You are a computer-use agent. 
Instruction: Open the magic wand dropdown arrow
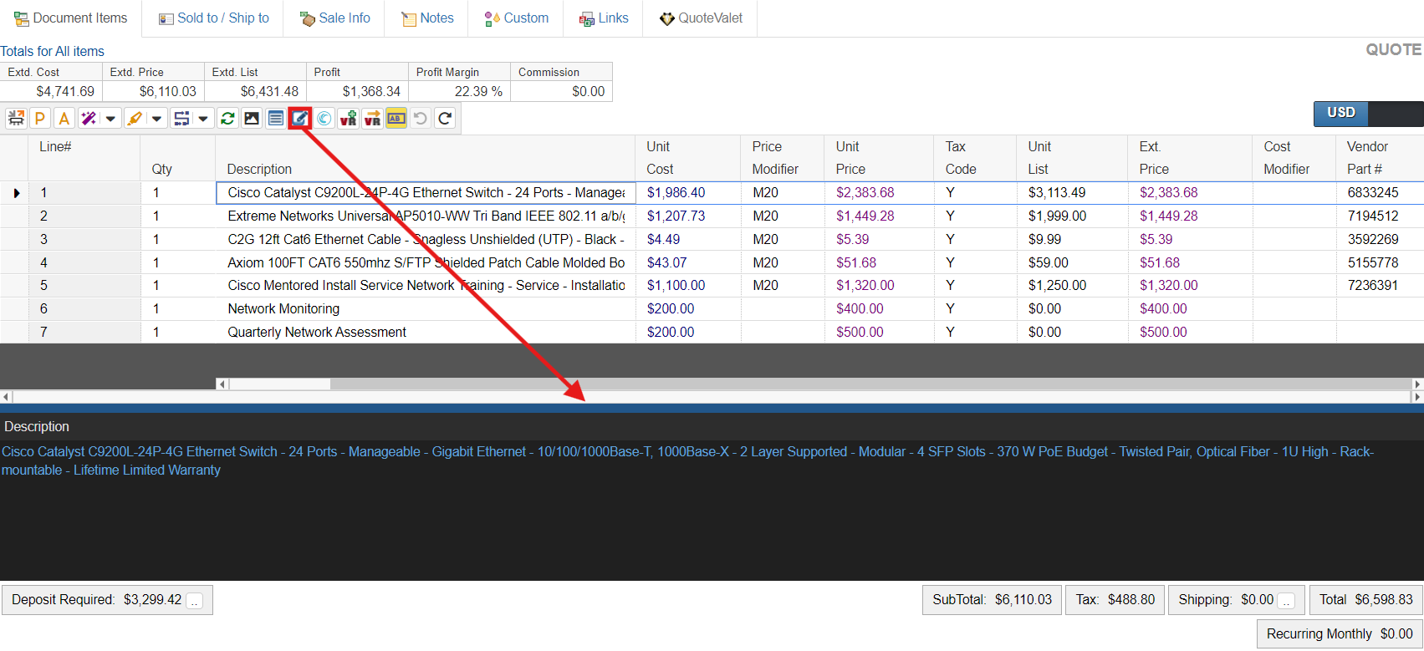pyautogui.click(x=110, y=119)
